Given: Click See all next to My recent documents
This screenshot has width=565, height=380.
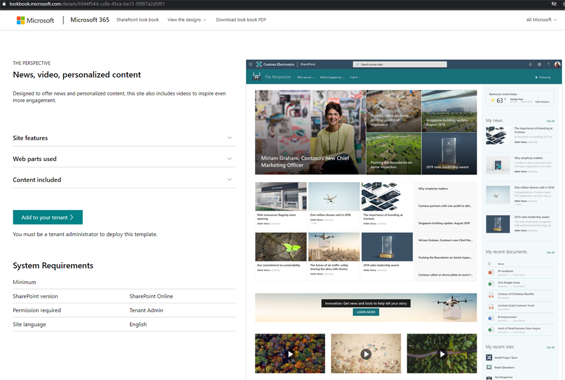Looking at the screenshot, I should [x=551, y=252].
